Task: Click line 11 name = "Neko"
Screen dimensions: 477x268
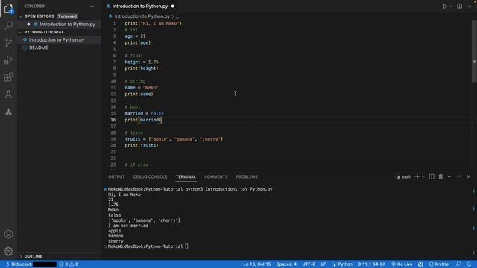Action: click(142, 88)
